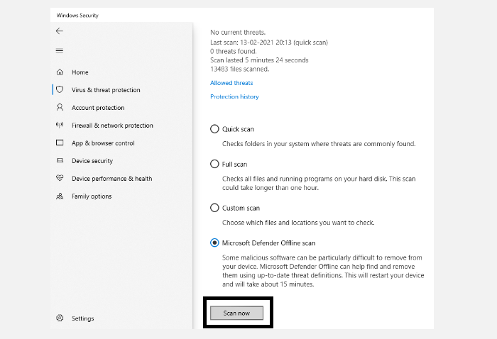Choose the Custom scan option
Viewport: 497px width, 339px height.
pyautogui.click(x=214, y=208)
